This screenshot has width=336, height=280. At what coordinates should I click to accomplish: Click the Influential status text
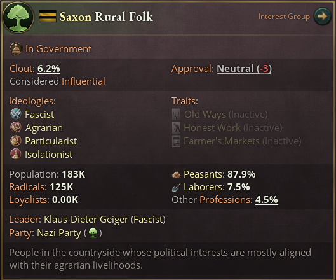pos(83,81)
